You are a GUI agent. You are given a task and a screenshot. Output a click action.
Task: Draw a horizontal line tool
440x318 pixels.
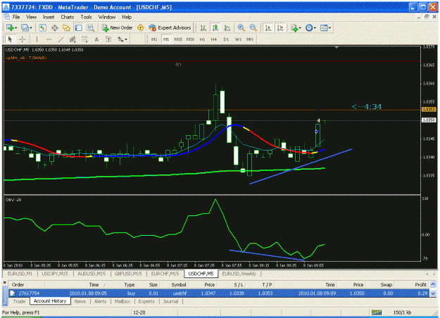49,39
